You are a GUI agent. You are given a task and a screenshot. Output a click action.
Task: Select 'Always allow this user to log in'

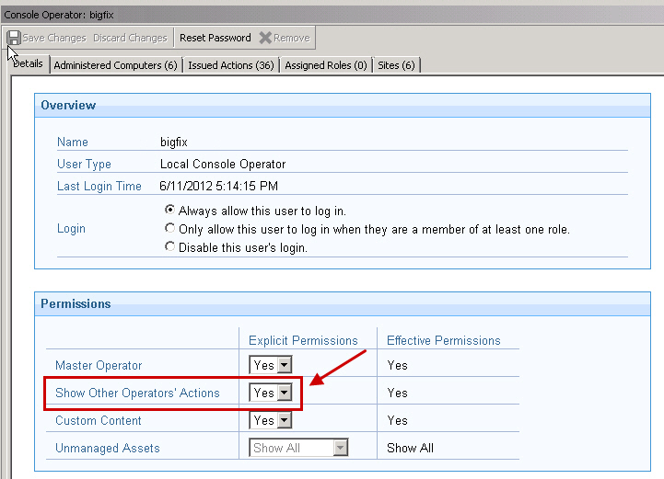click(169, 211)
